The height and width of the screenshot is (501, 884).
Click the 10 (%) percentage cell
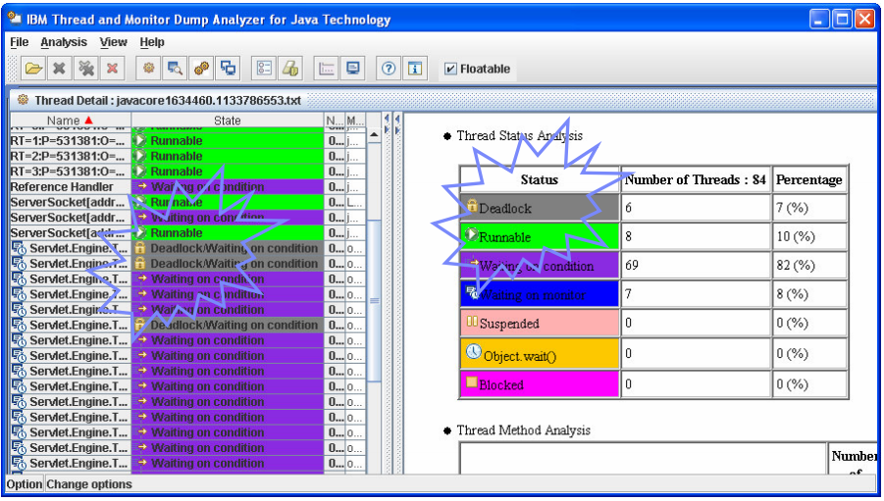click(809, 236)
